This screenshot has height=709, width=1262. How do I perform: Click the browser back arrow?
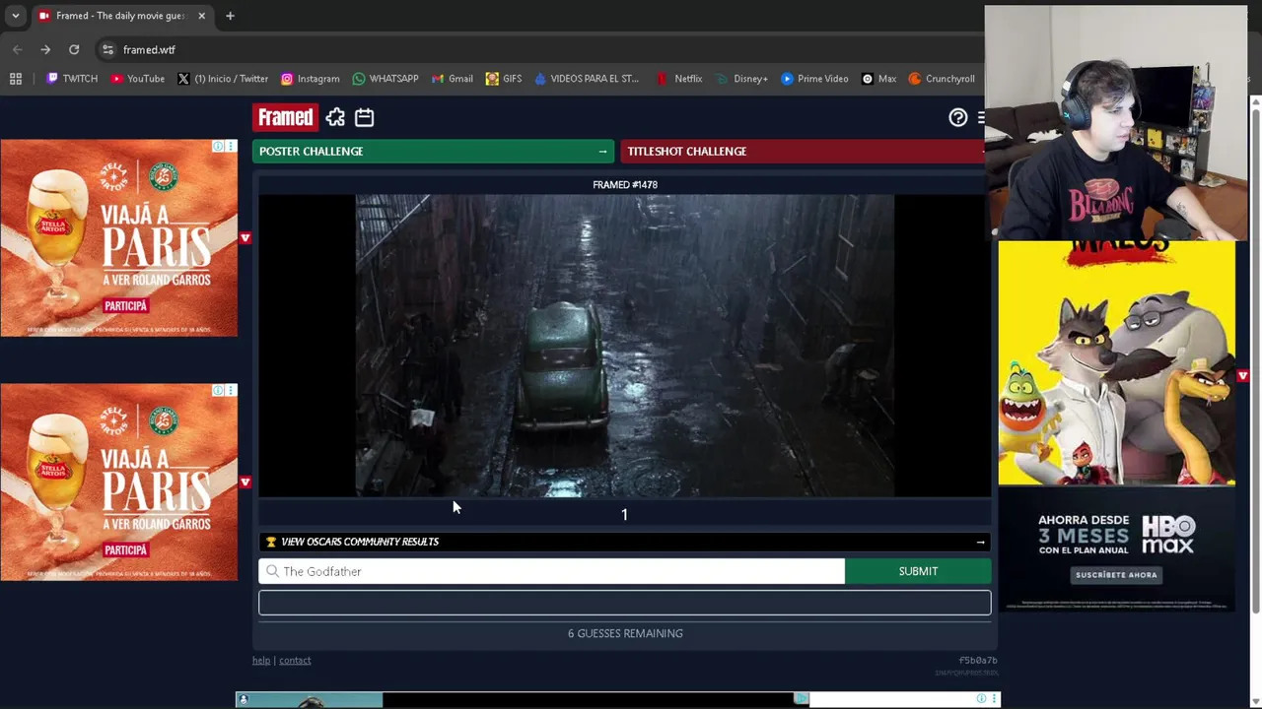(18, 49)
